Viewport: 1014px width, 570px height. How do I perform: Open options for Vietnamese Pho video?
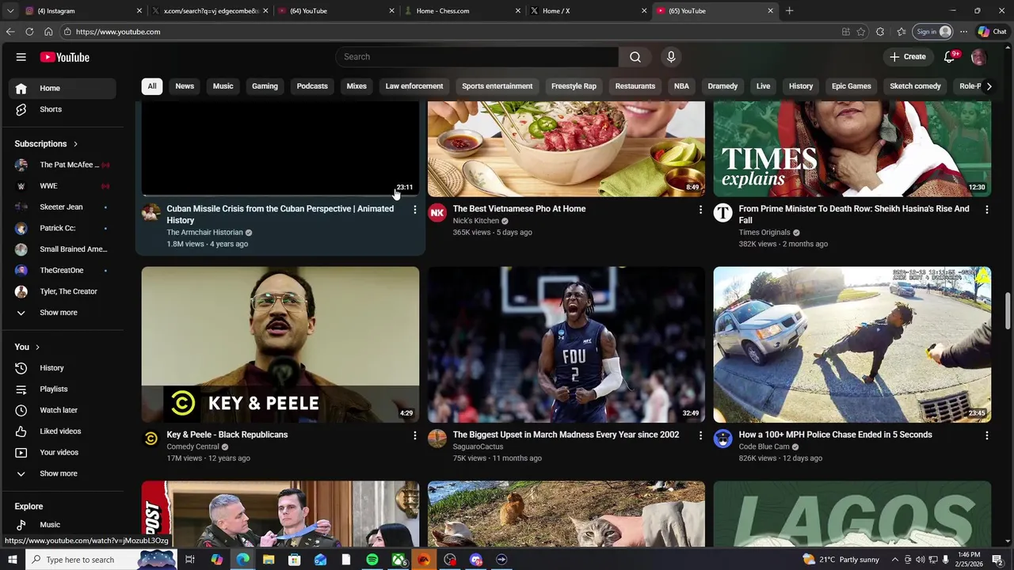700,210
